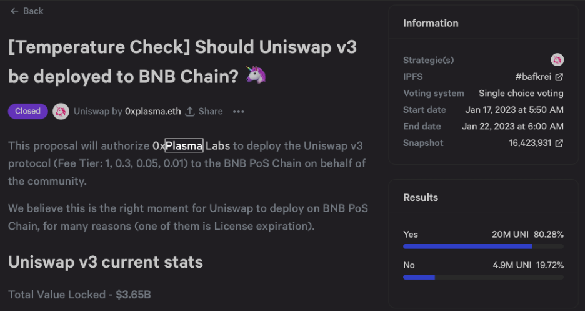Click the No result progress bar
The width and height of the screenshot is (585, 312).
[x=483, y=276]
